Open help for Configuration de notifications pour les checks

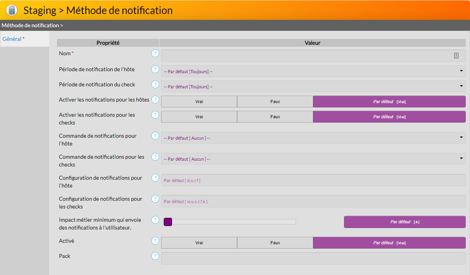coord(155,199)
